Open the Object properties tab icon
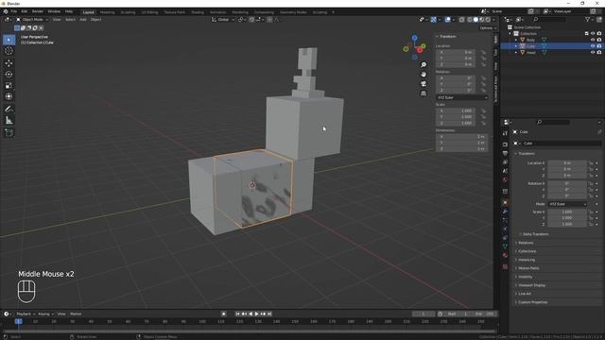Image resolution: width=605 pixels, height=340 pixels. pyautogui.click(x=505, y=203)
